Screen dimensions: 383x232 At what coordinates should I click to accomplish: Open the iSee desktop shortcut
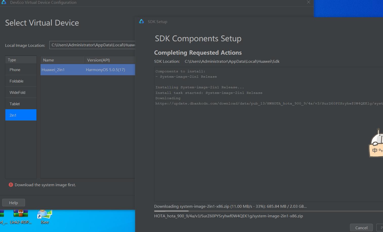[x=45, y=217]
